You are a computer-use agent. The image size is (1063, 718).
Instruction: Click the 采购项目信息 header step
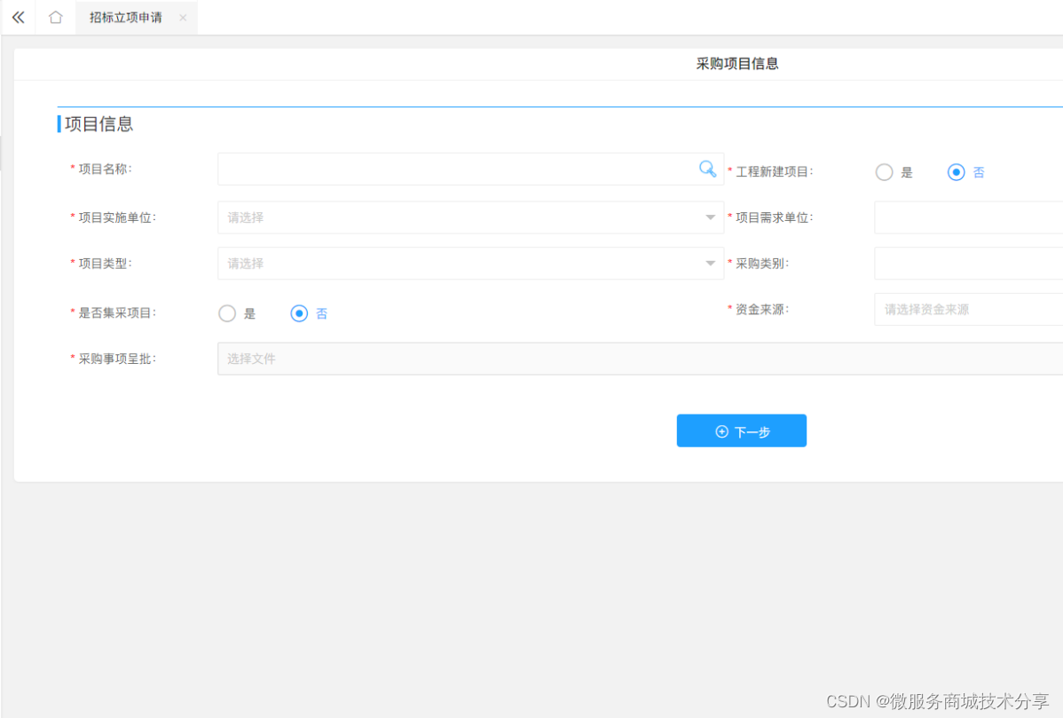[737, 63]
